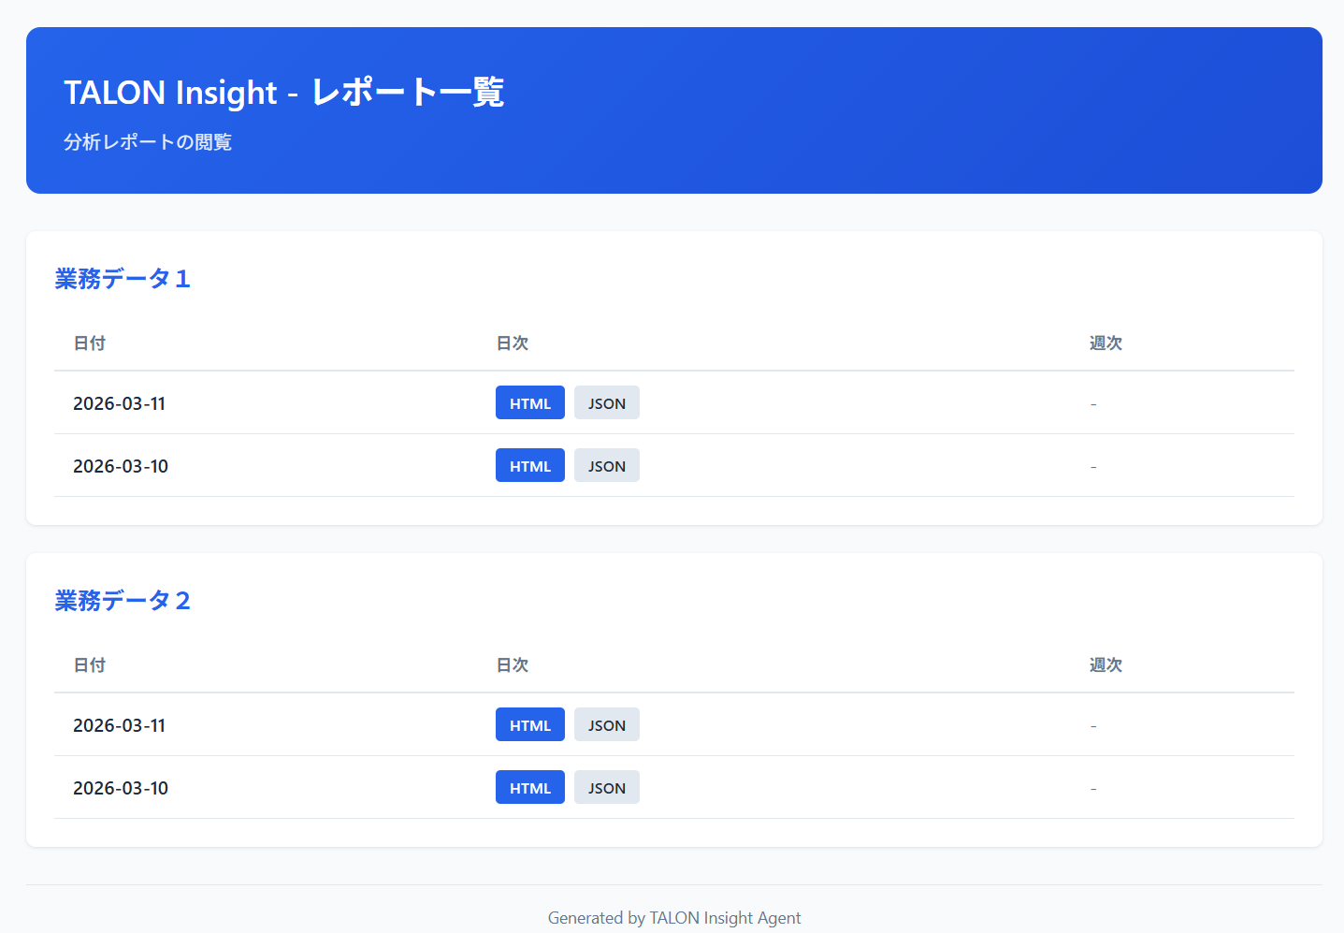Click the TALON Insight レポート一覧 page title
Viewport: 1344px width, 933px height.
pos(283,93)
